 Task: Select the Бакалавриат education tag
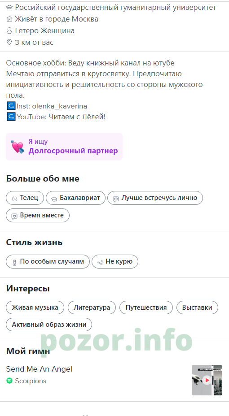click(x=76, y=198)
